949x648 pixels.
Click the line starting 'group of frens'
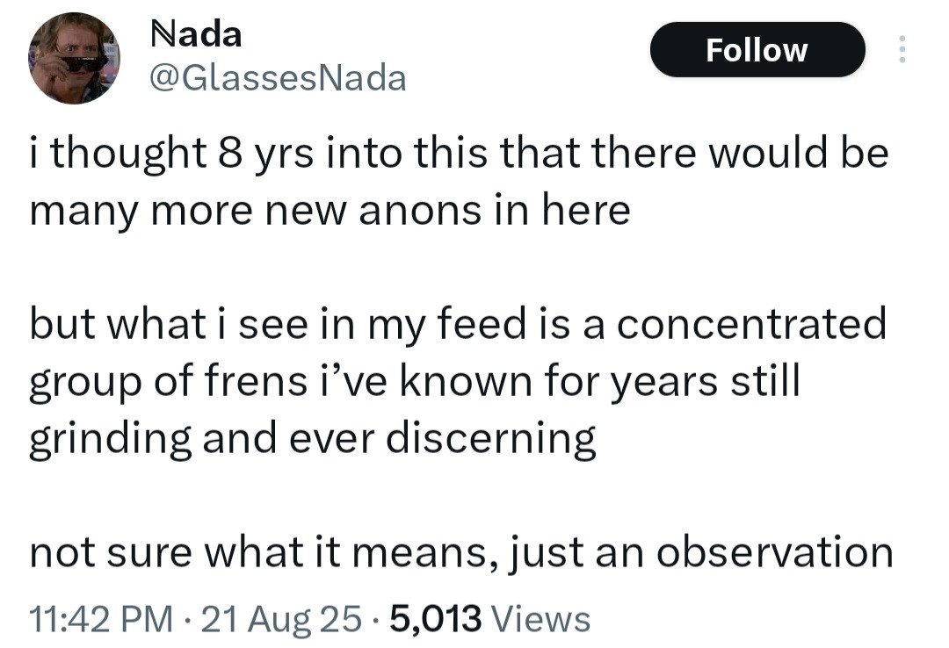[x=415, y=381]
